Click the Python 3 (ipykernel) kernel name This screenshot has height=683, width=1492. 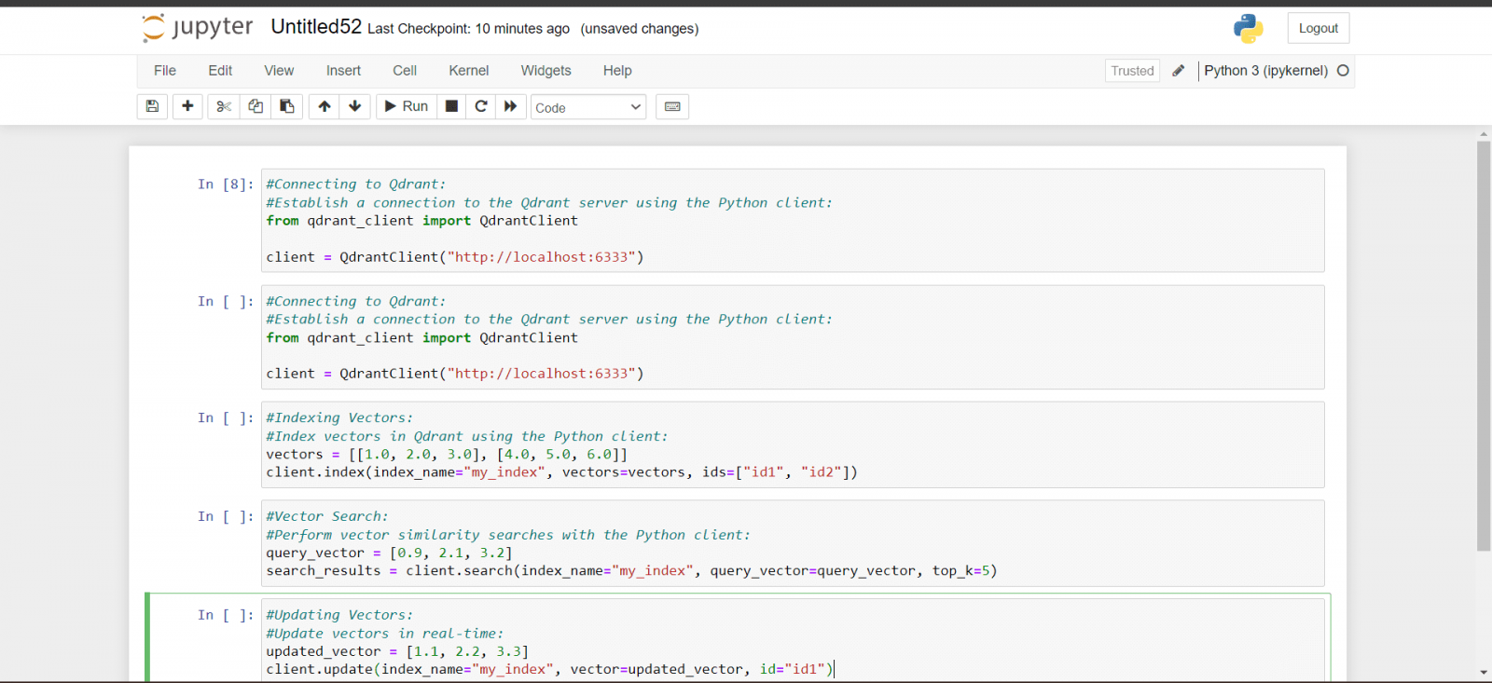pyautogui.click(x=1265, y=71)
